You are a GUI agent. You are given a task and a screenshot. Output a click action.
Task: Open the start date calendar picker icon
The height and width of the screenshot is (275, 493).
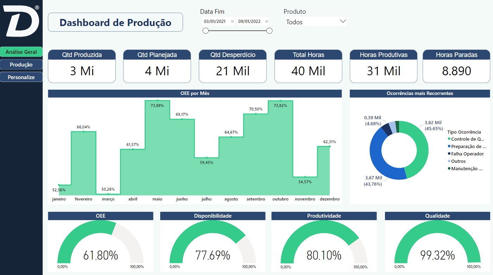pos(232,21)
